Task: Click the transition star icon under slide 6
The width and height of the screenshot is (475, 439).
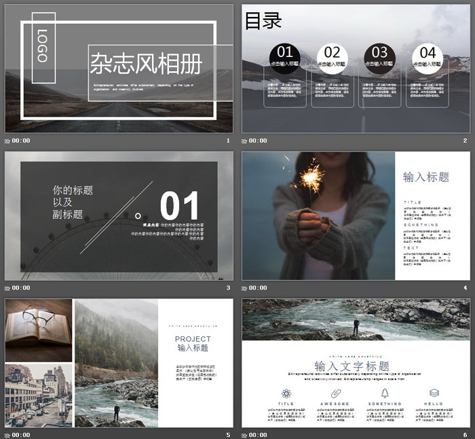Action: (x=245, y=435)
